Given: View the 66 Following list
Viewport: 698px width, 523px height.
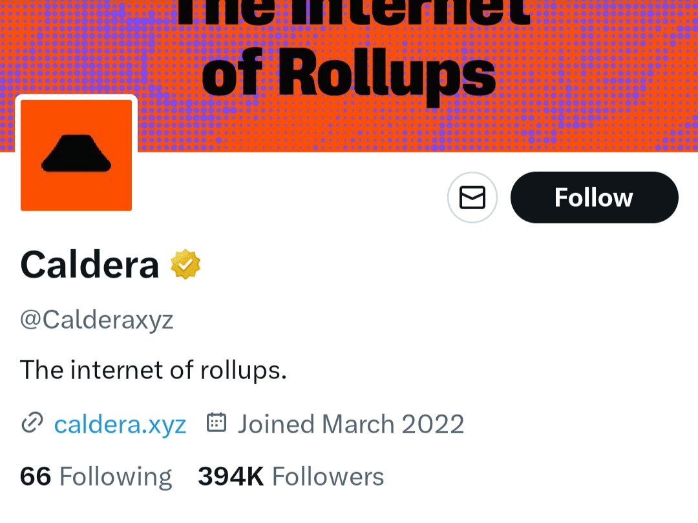Looking at the screenshot, I should (96, 477).
